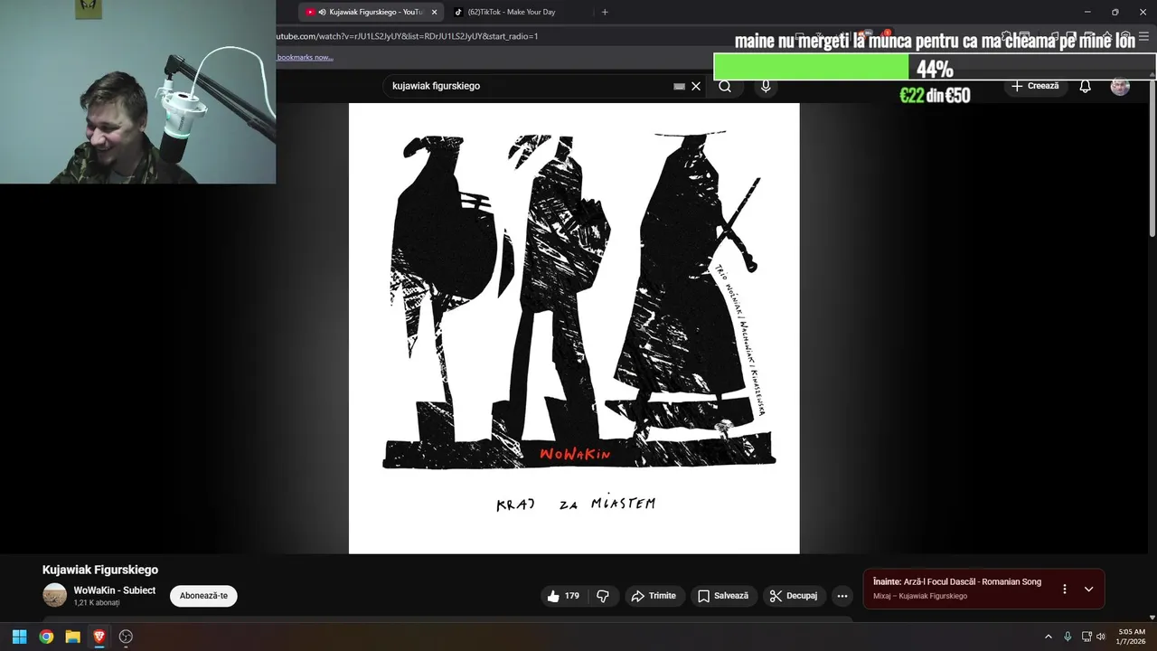Screen dimensions: 1157x651
Task: Click the YouTube search magnifier icon
Action: point(725,86)
